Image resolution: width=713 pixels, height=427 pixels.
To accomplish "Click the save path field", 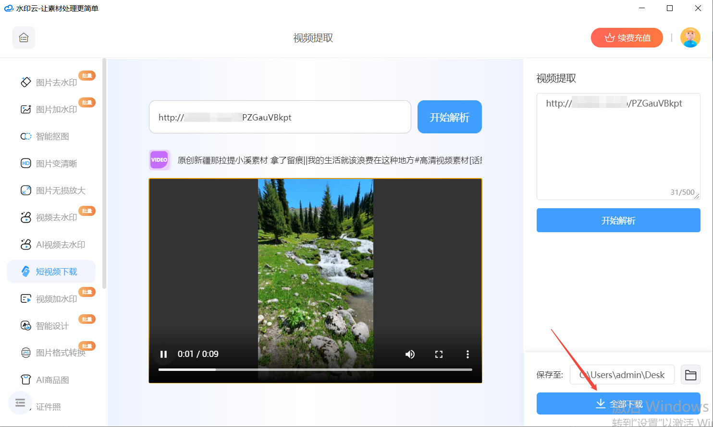I will (622, 375).
